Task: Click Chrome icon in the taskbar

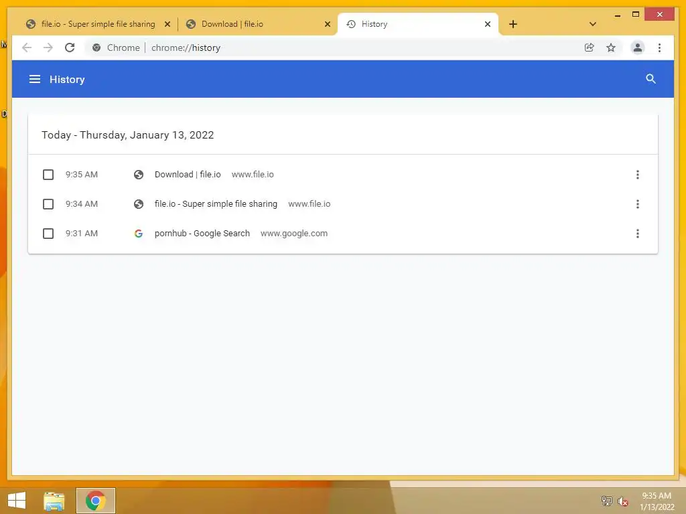Action: point(95,501)
